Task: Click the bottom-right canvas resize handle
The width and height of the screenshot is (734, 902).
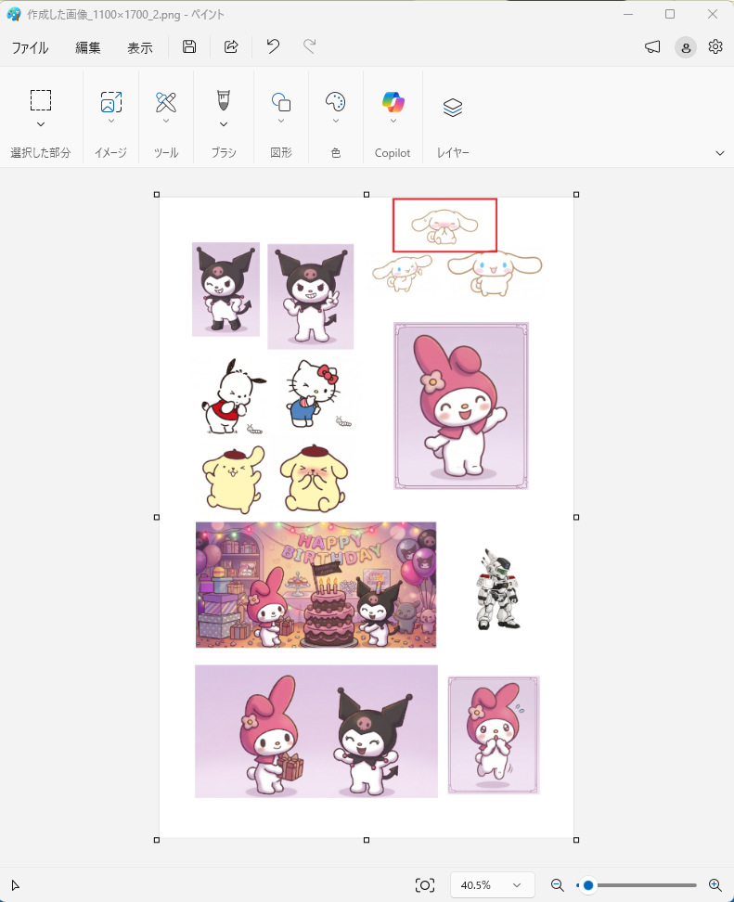Action: click(x=576, y=840)
